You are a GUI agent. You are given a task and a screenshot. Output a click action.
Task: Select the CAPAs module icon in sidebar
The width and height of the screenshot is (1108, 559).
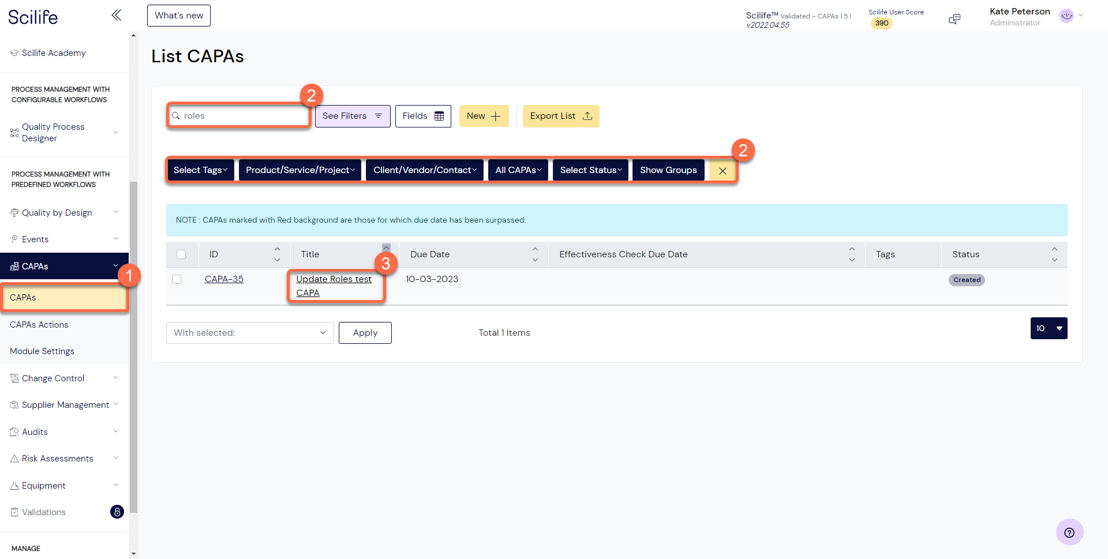click(14, 266)
